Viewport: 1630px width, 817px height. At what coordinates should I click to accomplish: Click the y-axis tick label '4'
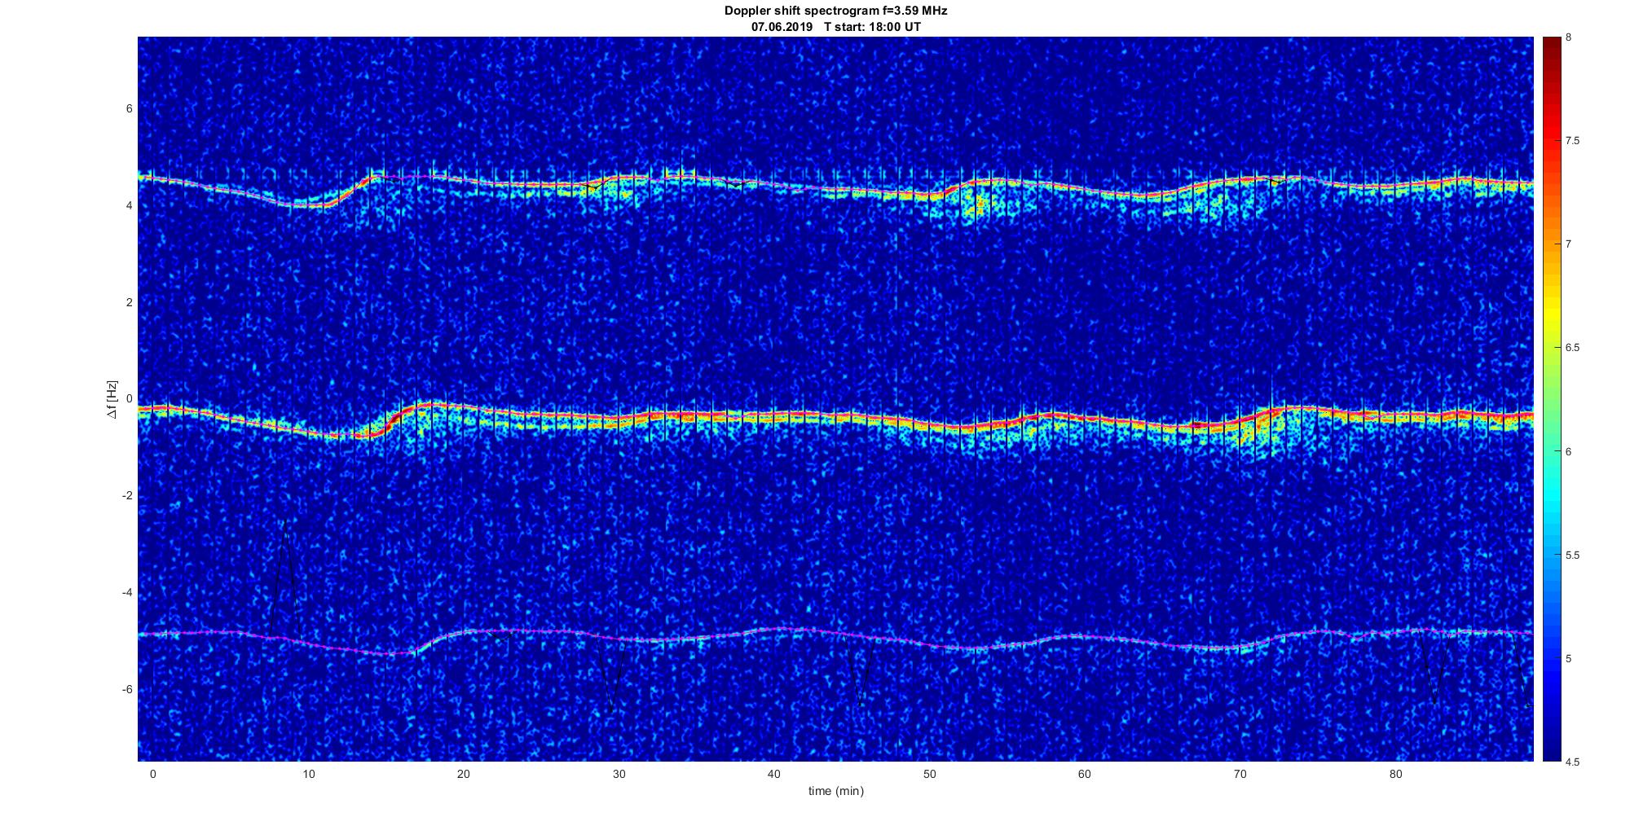pos(129,205)
